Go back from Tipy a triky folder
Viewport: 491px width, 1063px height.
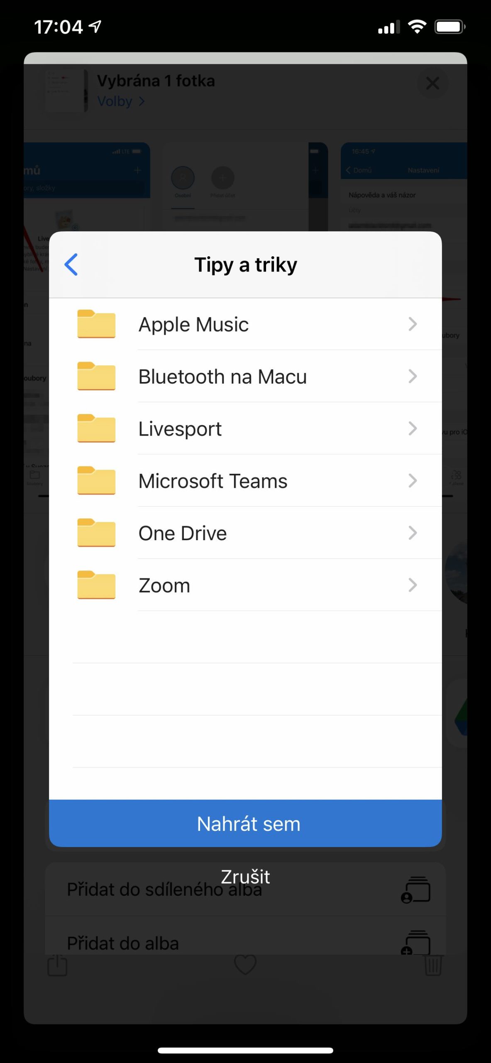pyautogui.click(x=71, y=265)
